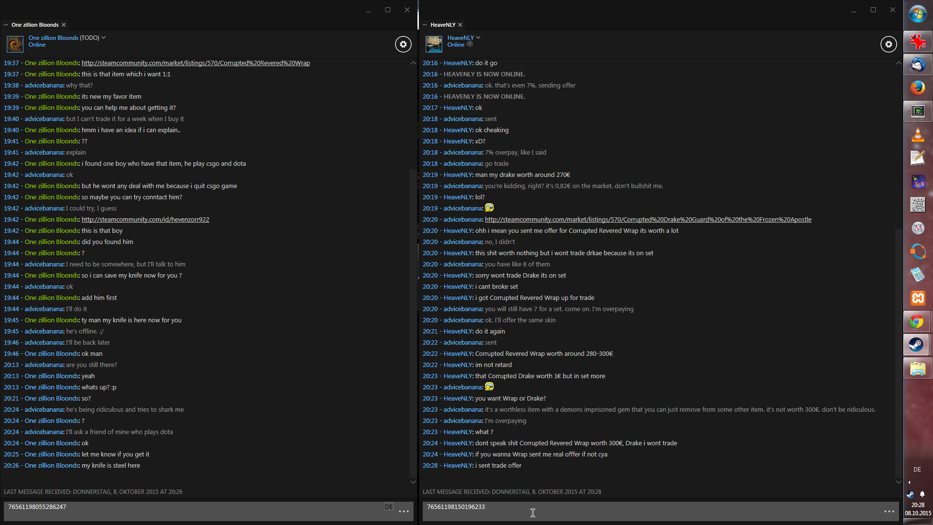Expand dropdown next to One zillion Bloonds name
The image size is (933, 525).
point(104,37)
